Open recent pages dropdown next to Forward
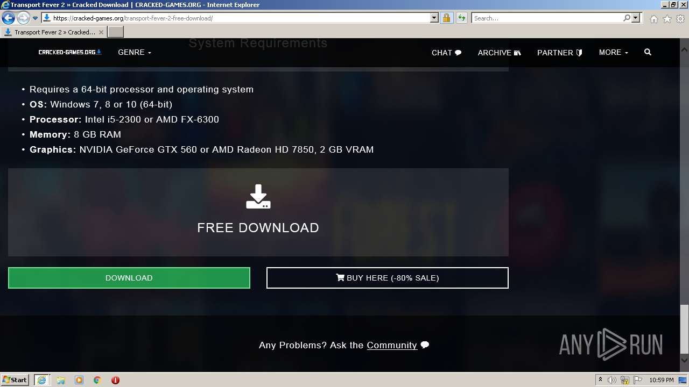 click(35, 18)
